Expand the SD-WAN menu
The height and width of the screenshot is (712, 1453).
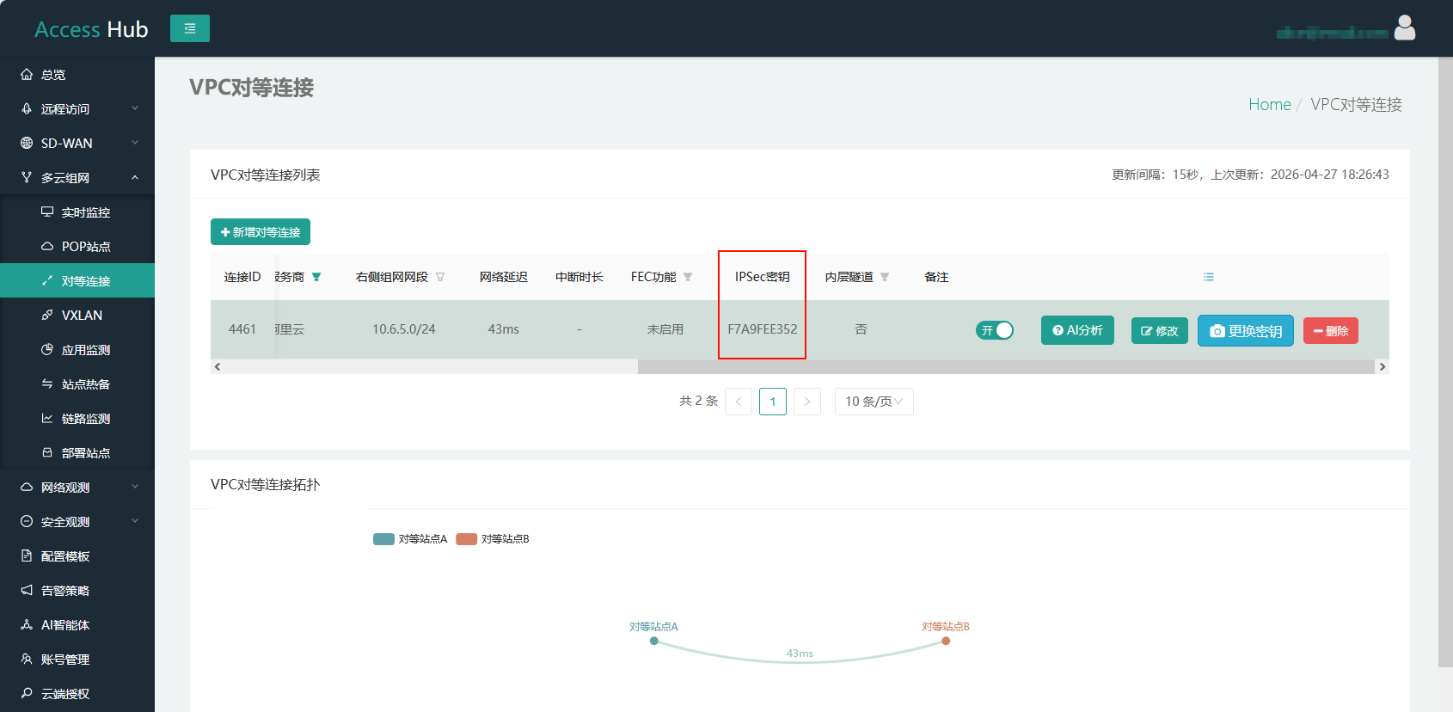click(77, 144)
